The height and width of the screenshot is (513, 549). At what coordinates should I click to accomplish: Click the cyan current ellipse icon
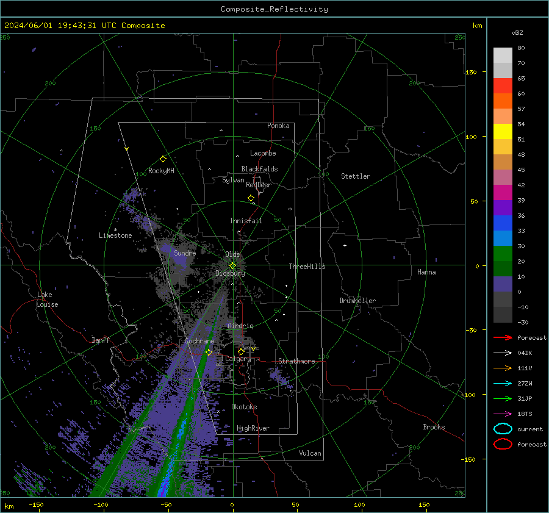click(503, 429)
